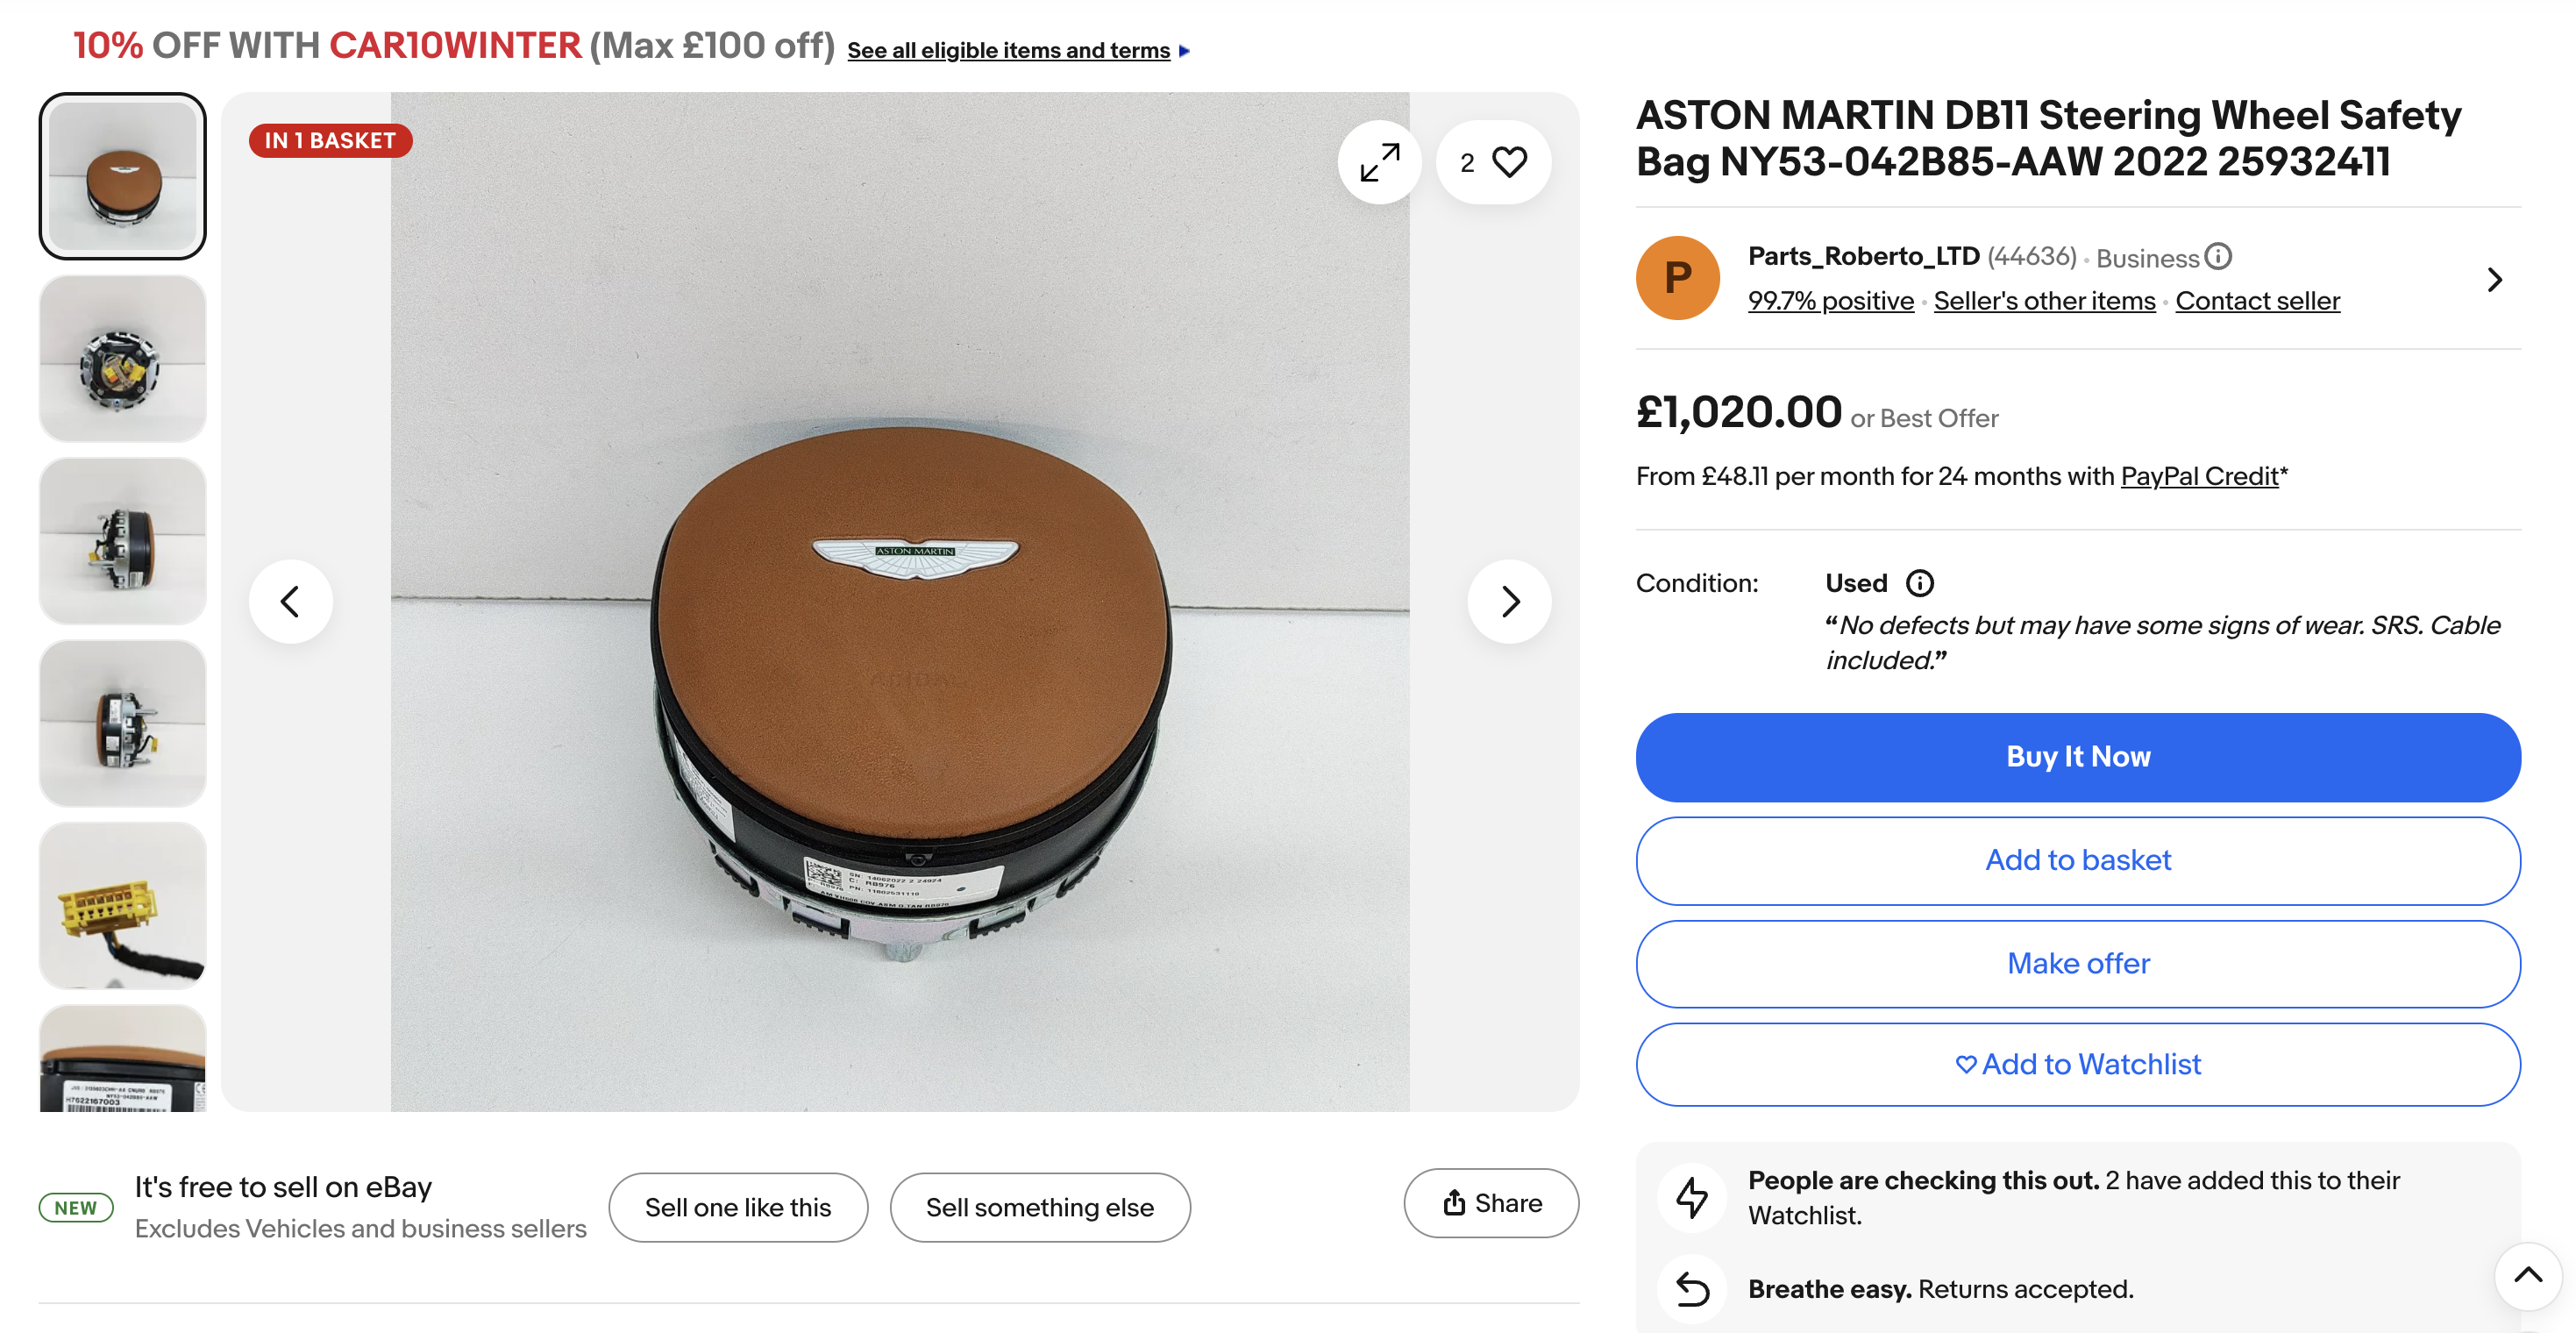
Task: Select the yellow connector thumbnail
Action: pos(123,906)
